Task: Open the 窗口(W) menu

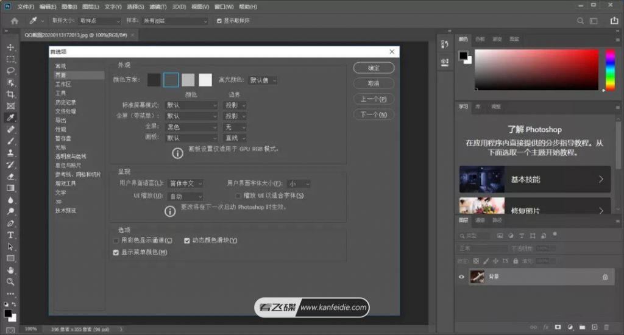Action: [224, 7]
